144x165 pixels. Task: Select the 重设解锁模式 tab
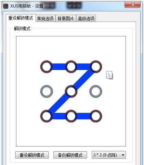coord(21,18)
